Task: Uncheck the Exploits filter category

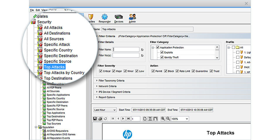Action: pos(162,53)
